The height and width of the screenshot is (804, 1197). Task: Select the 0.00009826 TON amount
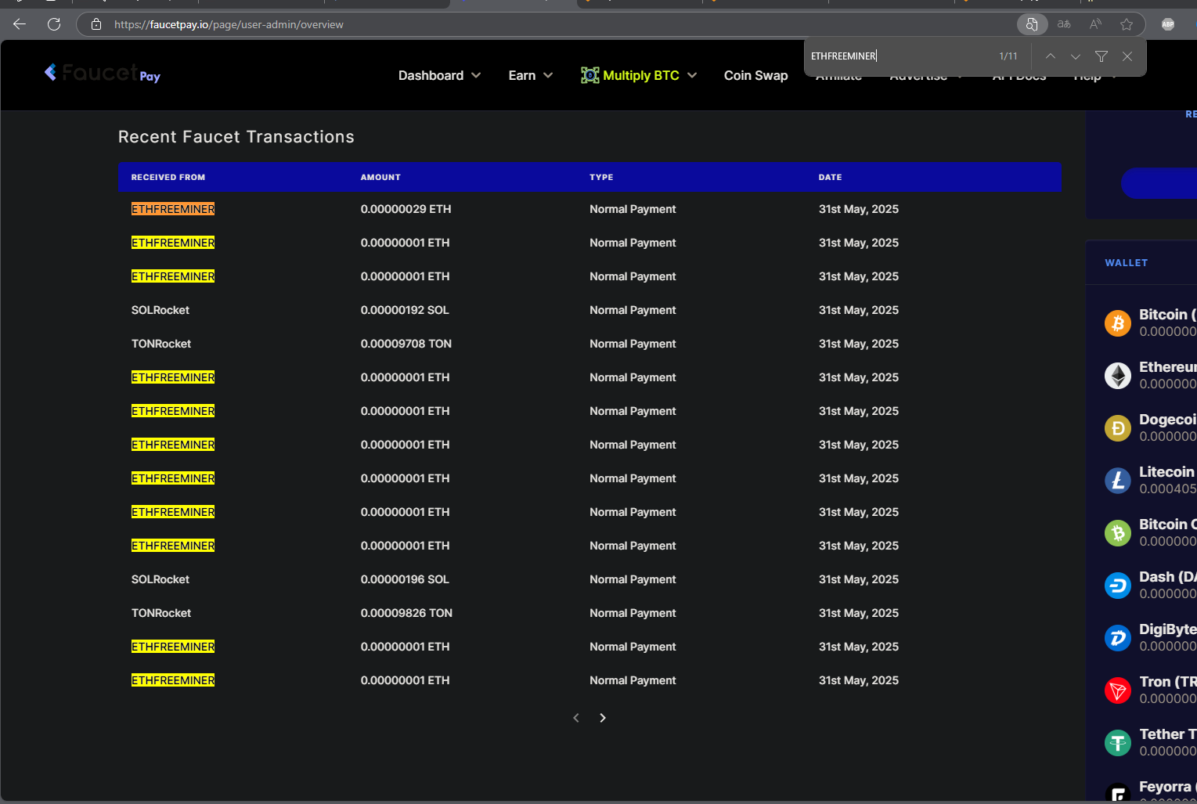[406, 613]
